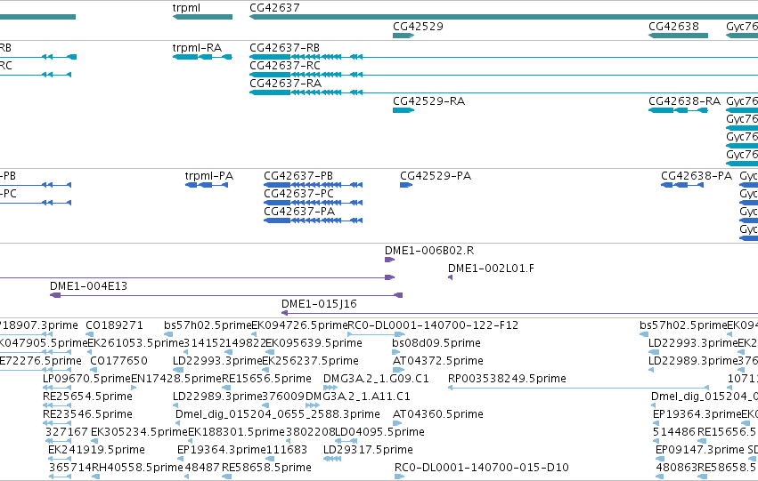Click the CO189271 EST label
The width and height of the screenshot is (758, 481).
[x=114, y=325]
